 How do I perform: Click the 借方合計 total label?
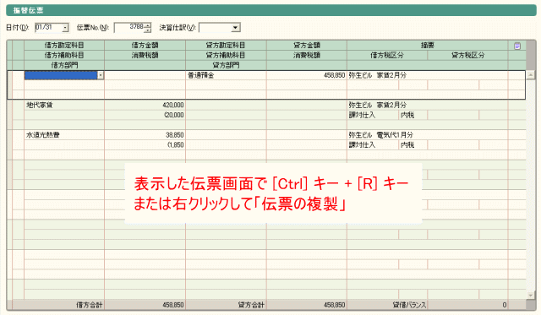89,305
